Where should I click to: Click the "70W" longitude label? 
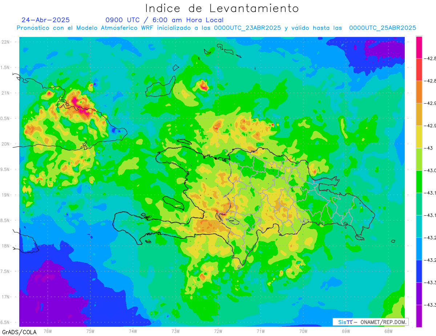point(303,331)
